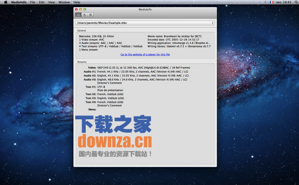The width and height of the screenshot is (299, 185).
Task: Click the French flag input menu
Action: [272, 2]
